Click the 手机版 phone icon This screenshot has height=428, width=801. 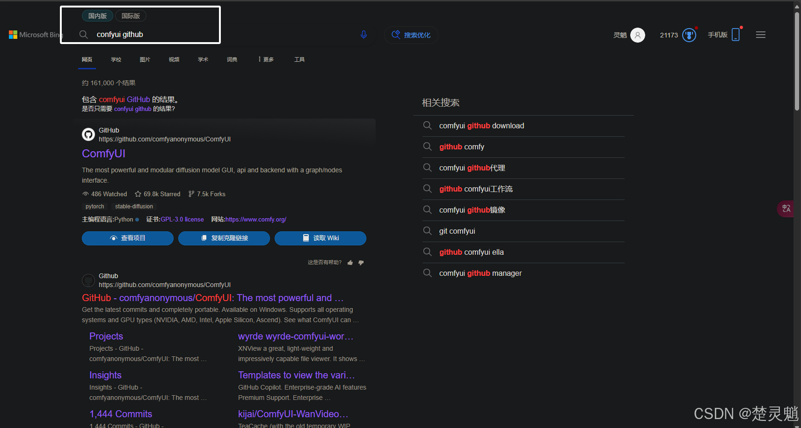pos(735,35)
